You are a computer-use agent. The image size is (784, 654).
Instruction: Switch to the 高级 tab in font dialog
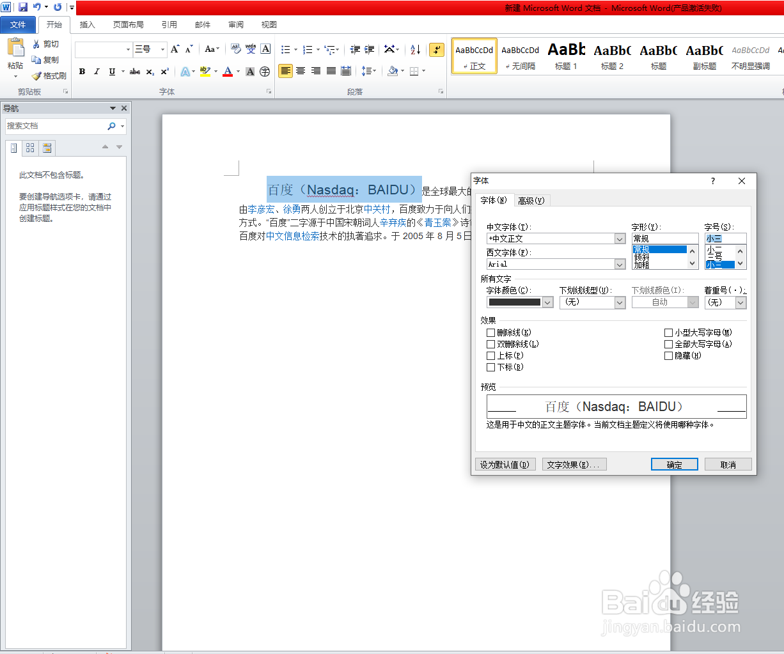coord(531,201)
